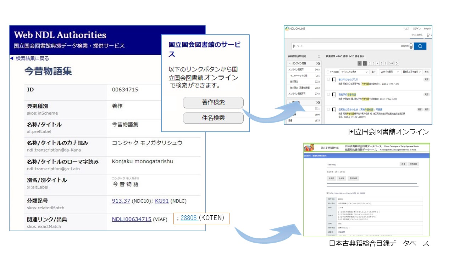
Task: Switch NDL Online to English
Action: pos(427,29)
